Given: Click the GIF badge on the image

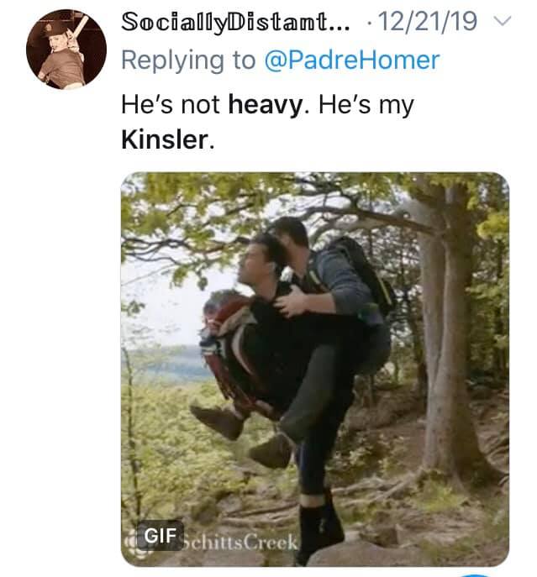Looking at the screenshot, I should [157, 536].
